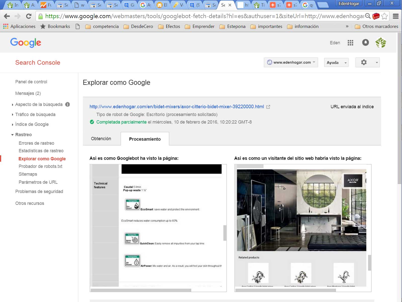Click the AXOR bathroom image in visitor rendering
The height and width of the screenshot is (302, 402).
click(x=301, y=210)
